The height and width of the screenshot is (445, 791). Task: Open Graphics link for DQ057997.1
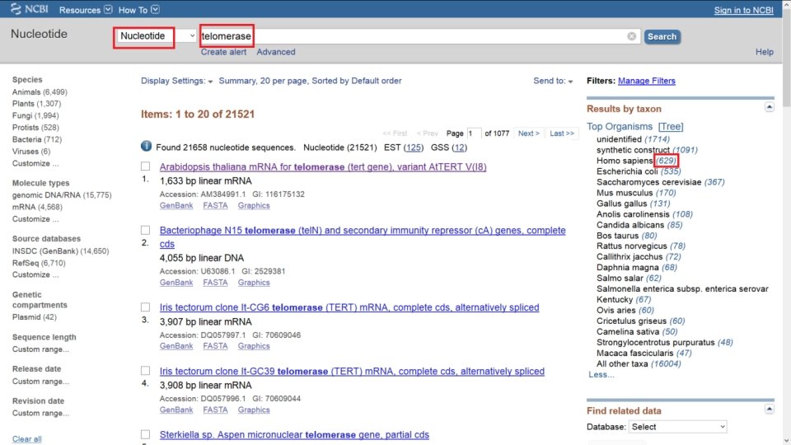(x=254, y=346)
